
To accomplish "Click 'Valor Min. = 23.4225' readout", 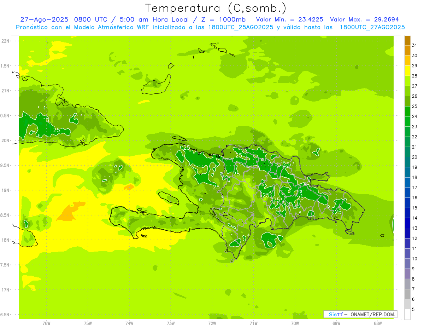I will (x=290, y=19).
